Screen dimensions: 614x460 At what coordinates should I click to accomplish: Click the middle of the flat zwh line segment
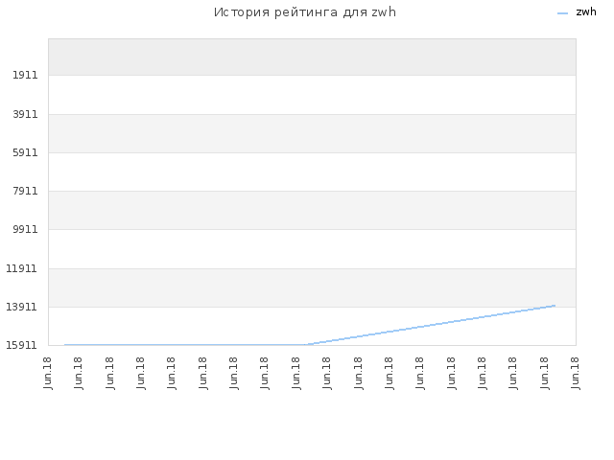pos(185,345)
